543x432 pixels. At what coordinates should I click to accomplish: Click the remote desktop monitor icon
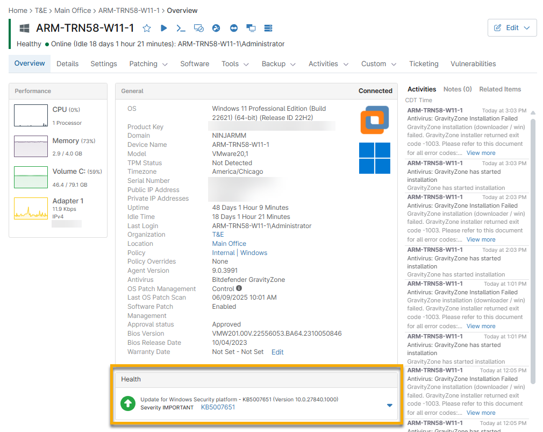198,28
